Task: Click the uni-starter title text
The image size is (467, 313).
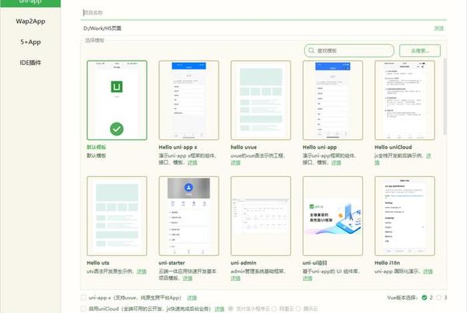Action: [x=171, y=263]
